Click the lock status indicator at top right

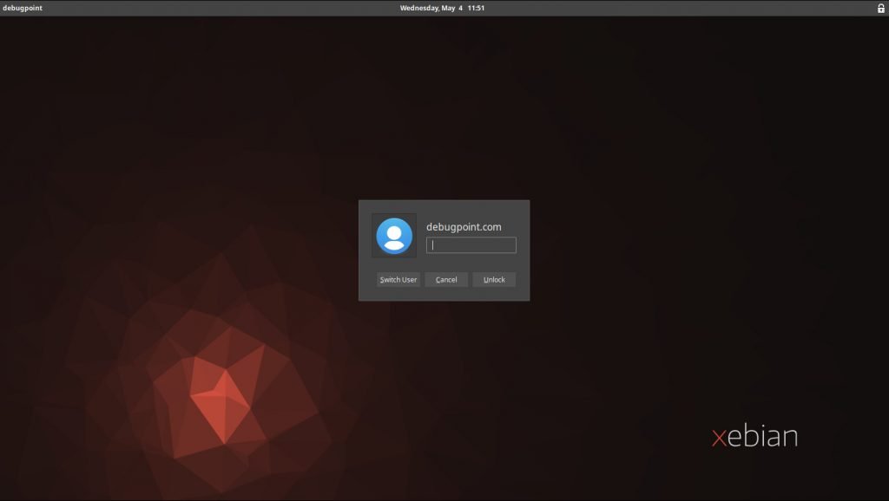coord(880,7)
